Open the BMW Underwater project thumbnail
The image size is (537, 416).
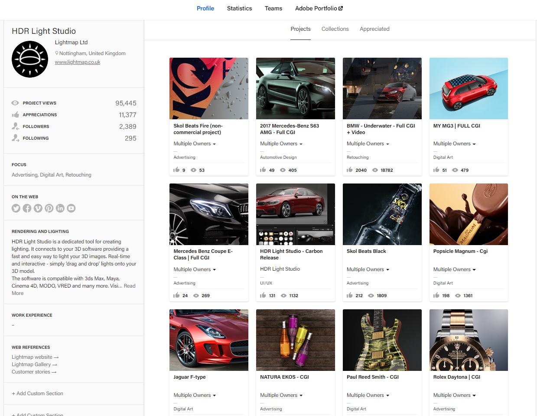pyautogui.click(x=382, y=88)
